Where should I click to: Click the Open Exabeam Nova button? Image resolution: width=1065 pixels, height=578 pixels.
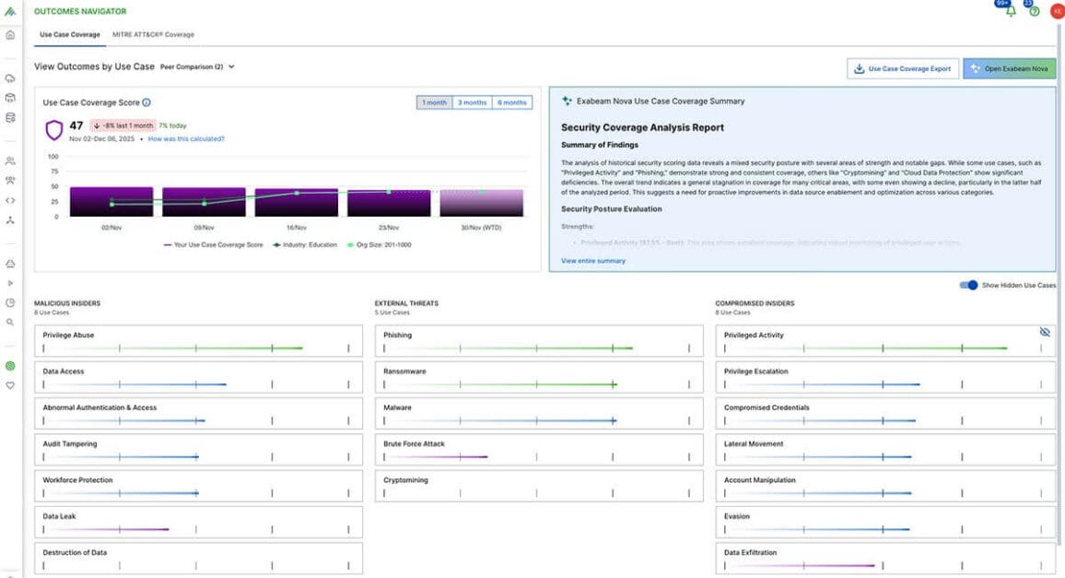pos(1010,69)
